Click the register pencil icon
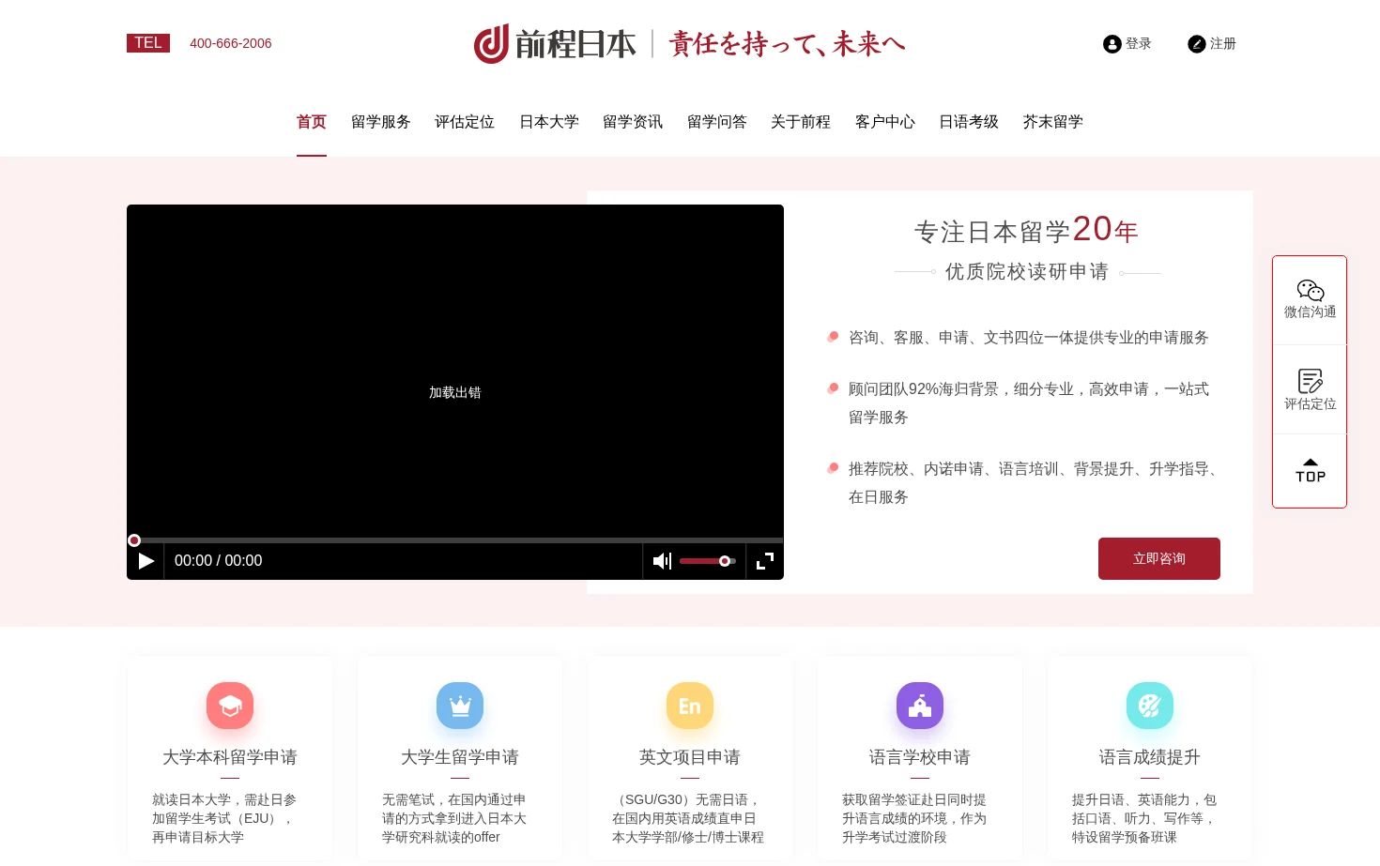The image size is (1380, 866). pyautogui.click(x=1197, y=44)
